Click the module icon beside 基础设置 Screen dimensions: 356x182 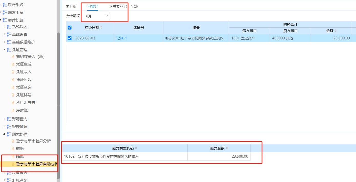pos(9,35)
